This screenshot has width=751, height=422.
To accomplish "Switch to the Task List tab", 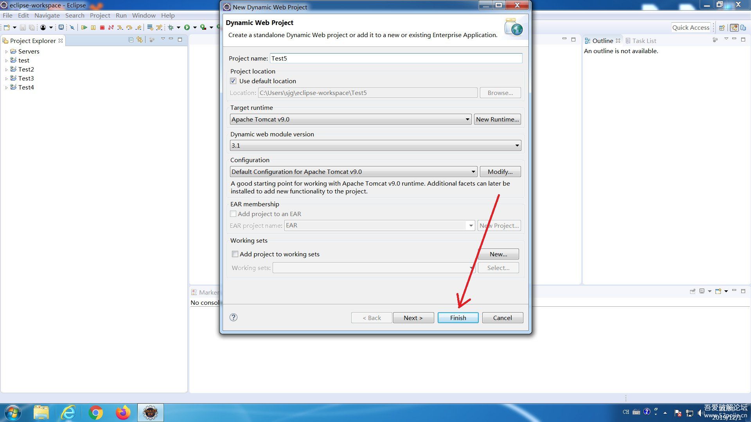I will click(x=641, y=41).
